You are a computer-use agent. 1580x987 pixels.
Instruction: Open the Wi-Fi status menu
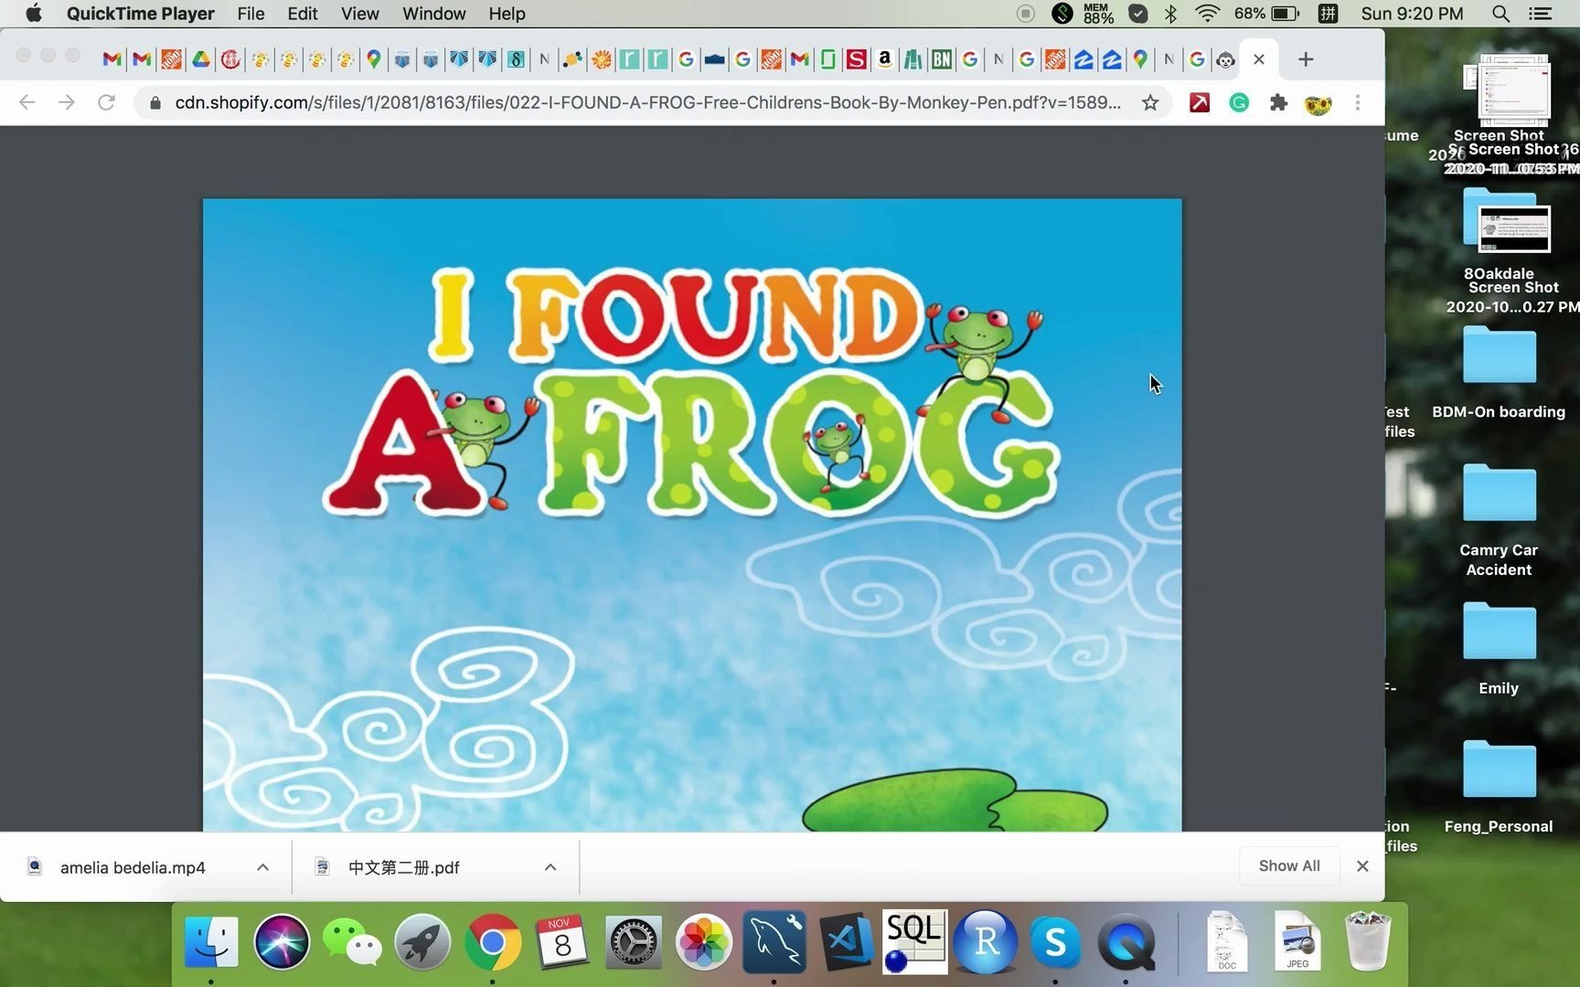coord(1208,14)
